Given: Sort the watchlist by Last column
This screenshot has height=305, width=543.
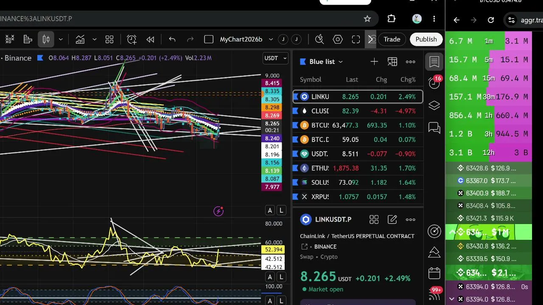Looking at the screenshot, I should (x=352, y=80).
